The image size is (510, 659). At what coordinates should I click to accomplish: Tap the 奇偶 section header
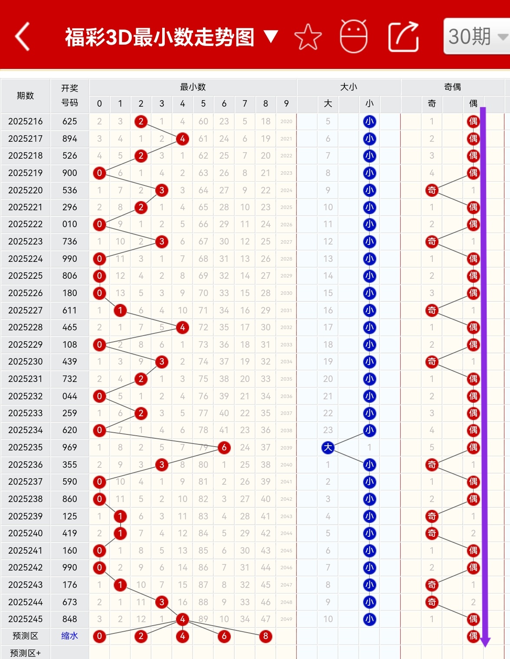coord(453,87)
